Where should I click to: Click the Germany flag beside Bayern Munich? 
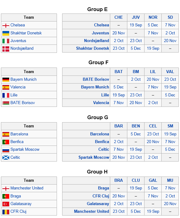6,80
